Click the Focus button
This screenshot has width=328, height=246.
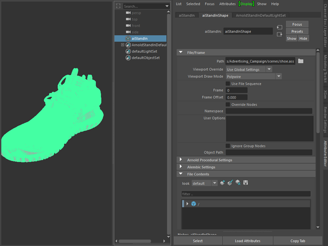pyautogui.click(x=297, y=24)
